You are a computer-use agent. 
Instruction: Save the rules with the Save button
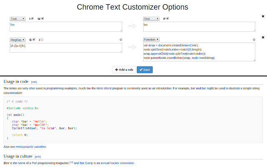pos(145,70)
